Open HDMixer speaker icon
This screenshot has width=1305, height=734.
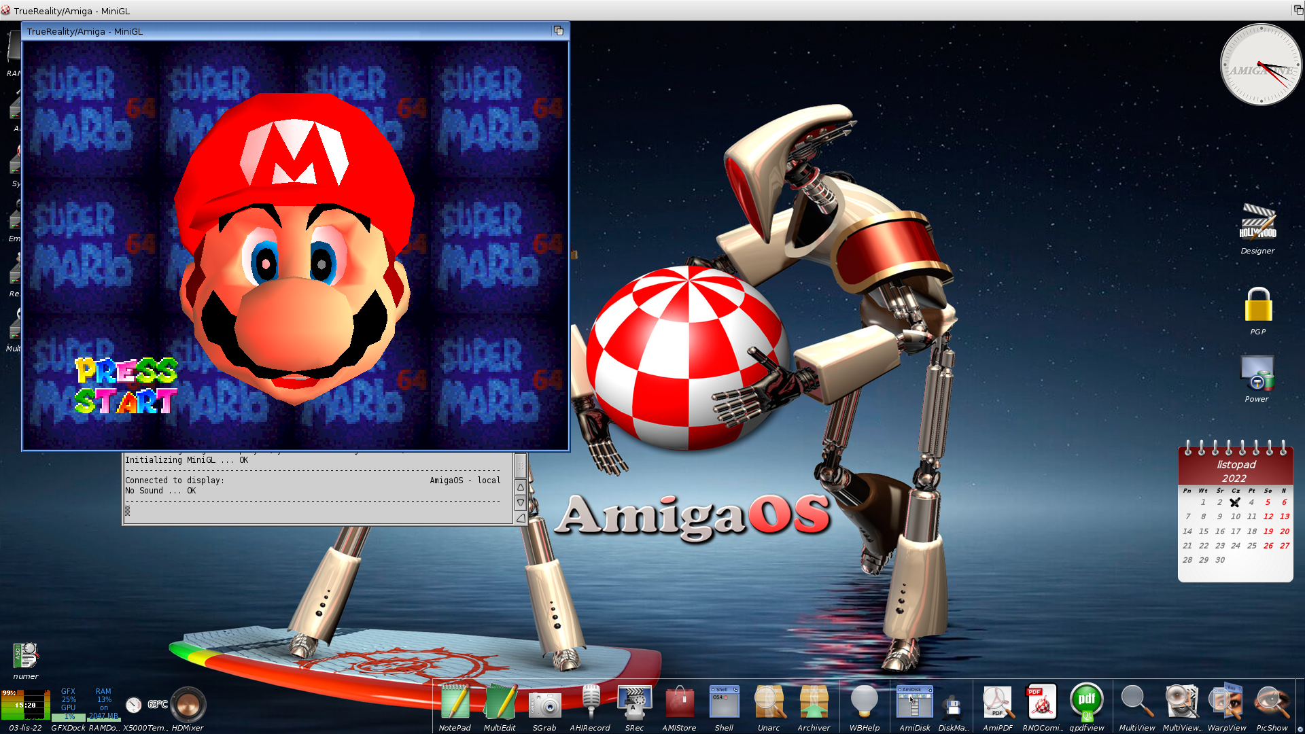point(188,704)
